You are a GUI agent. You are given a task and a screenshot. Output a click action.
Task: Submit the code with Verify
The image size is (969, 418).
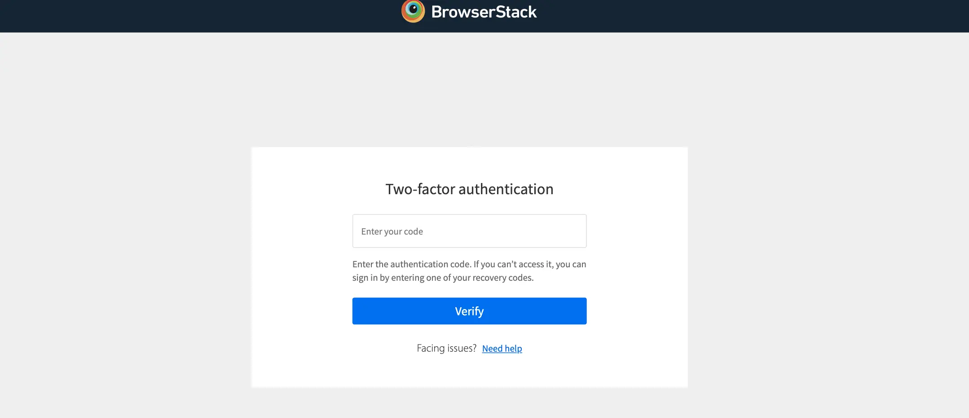point(469,311)
